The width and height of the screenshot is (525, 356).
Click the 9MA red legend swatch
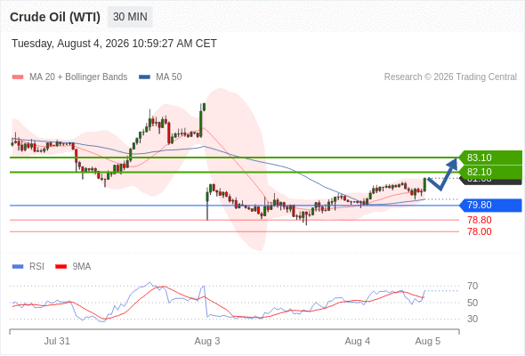[x=61, y=267]
